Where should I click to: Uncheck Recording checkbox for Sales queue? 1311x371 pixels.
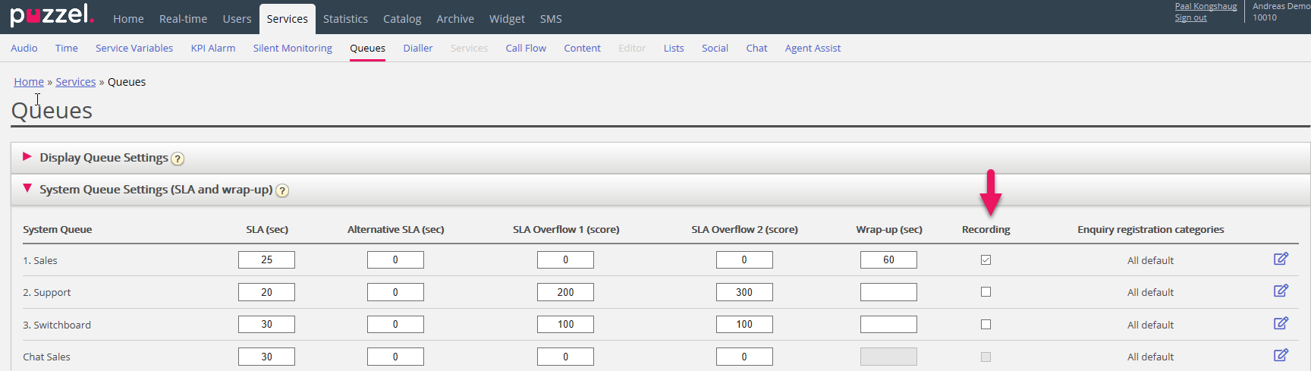[x=986, y=260]
